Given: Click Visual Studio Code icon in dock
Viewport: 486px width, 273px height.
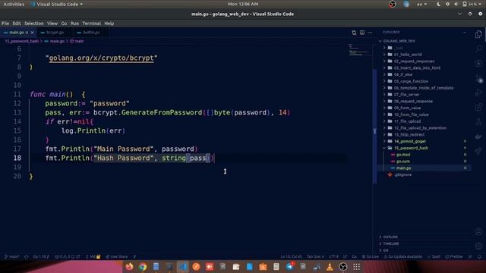Looking at the screenshot, I should coord(183,266).
